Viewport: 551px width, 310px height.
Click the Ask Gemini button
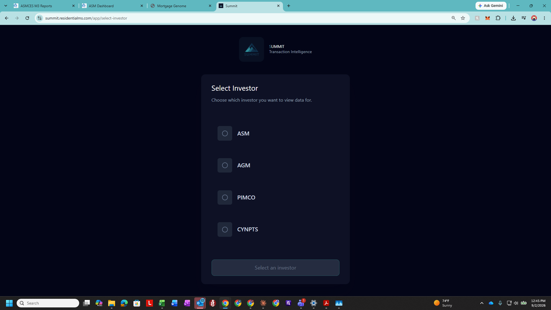491,6
